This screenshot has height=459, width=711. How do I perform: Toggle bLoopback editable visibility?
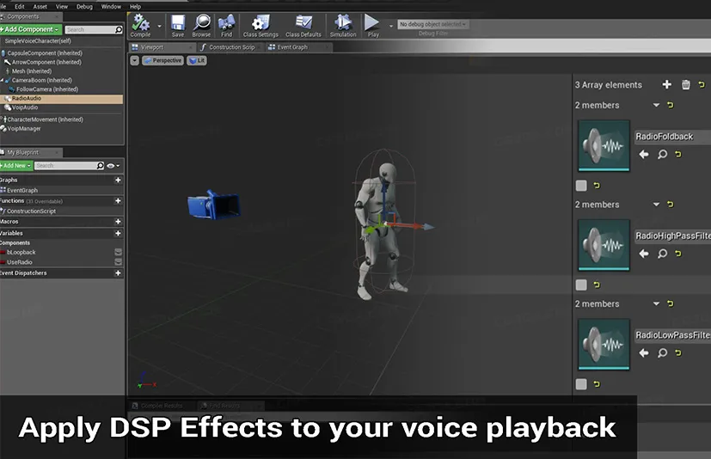(118, 252)
